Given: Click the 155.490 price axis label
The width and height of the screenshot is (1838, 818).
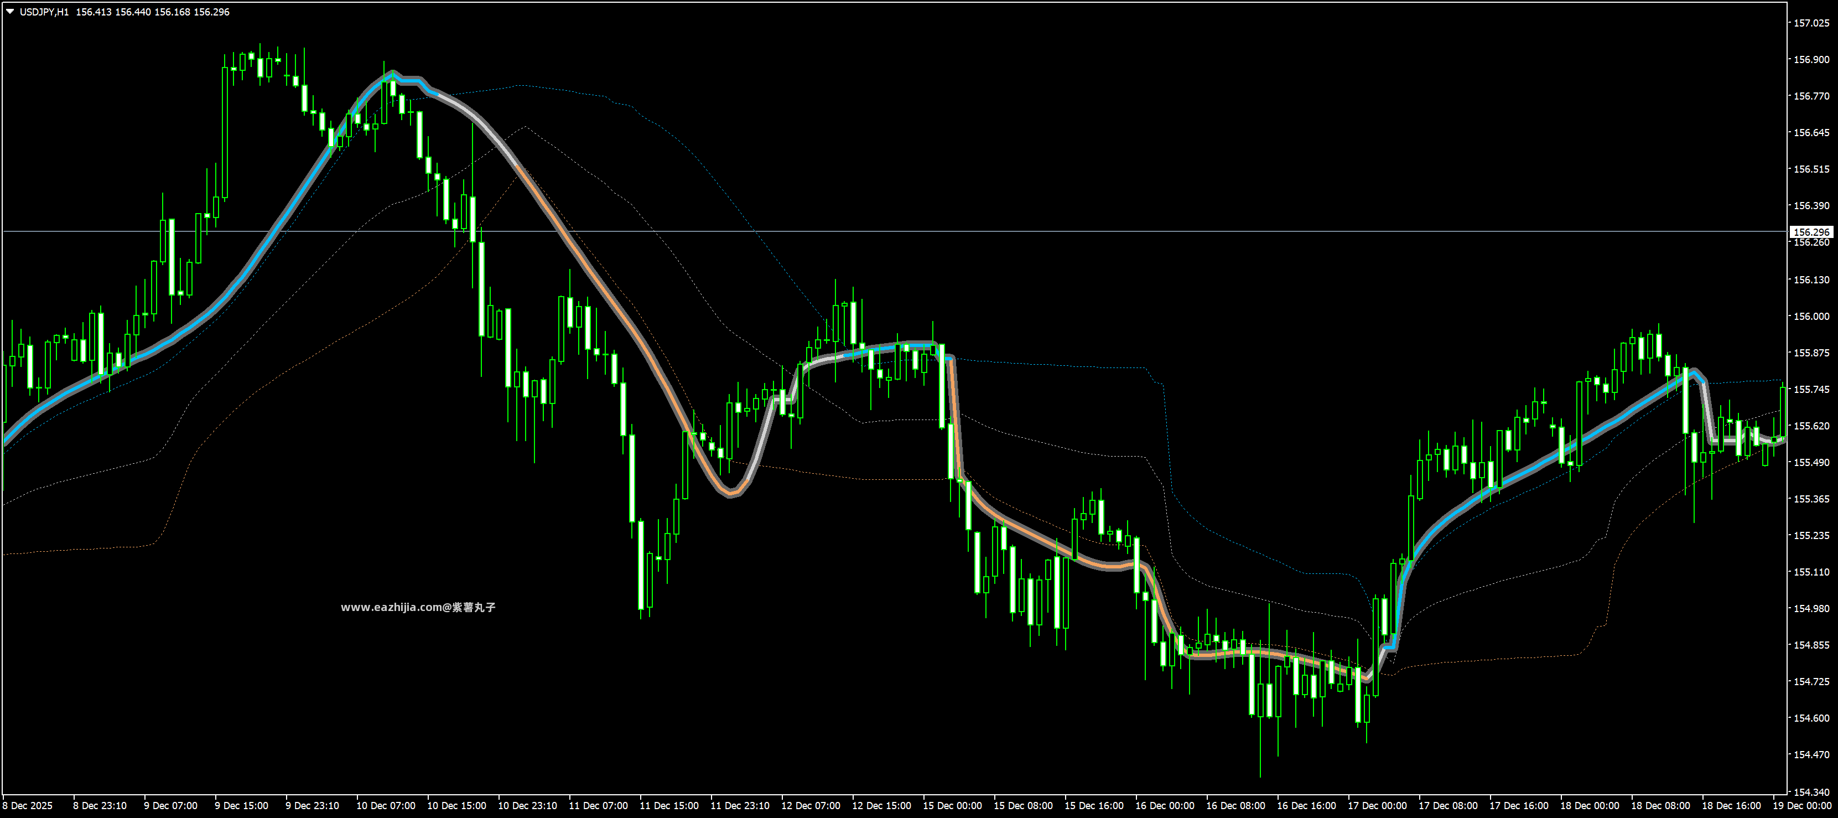Looking at the screenshot, I should (1811, 463).
